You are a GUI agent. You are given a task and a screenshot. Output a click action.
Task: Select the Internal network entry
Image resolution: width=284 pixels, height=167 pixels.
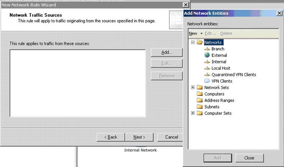pyautogui.click(x=219, y=62)
